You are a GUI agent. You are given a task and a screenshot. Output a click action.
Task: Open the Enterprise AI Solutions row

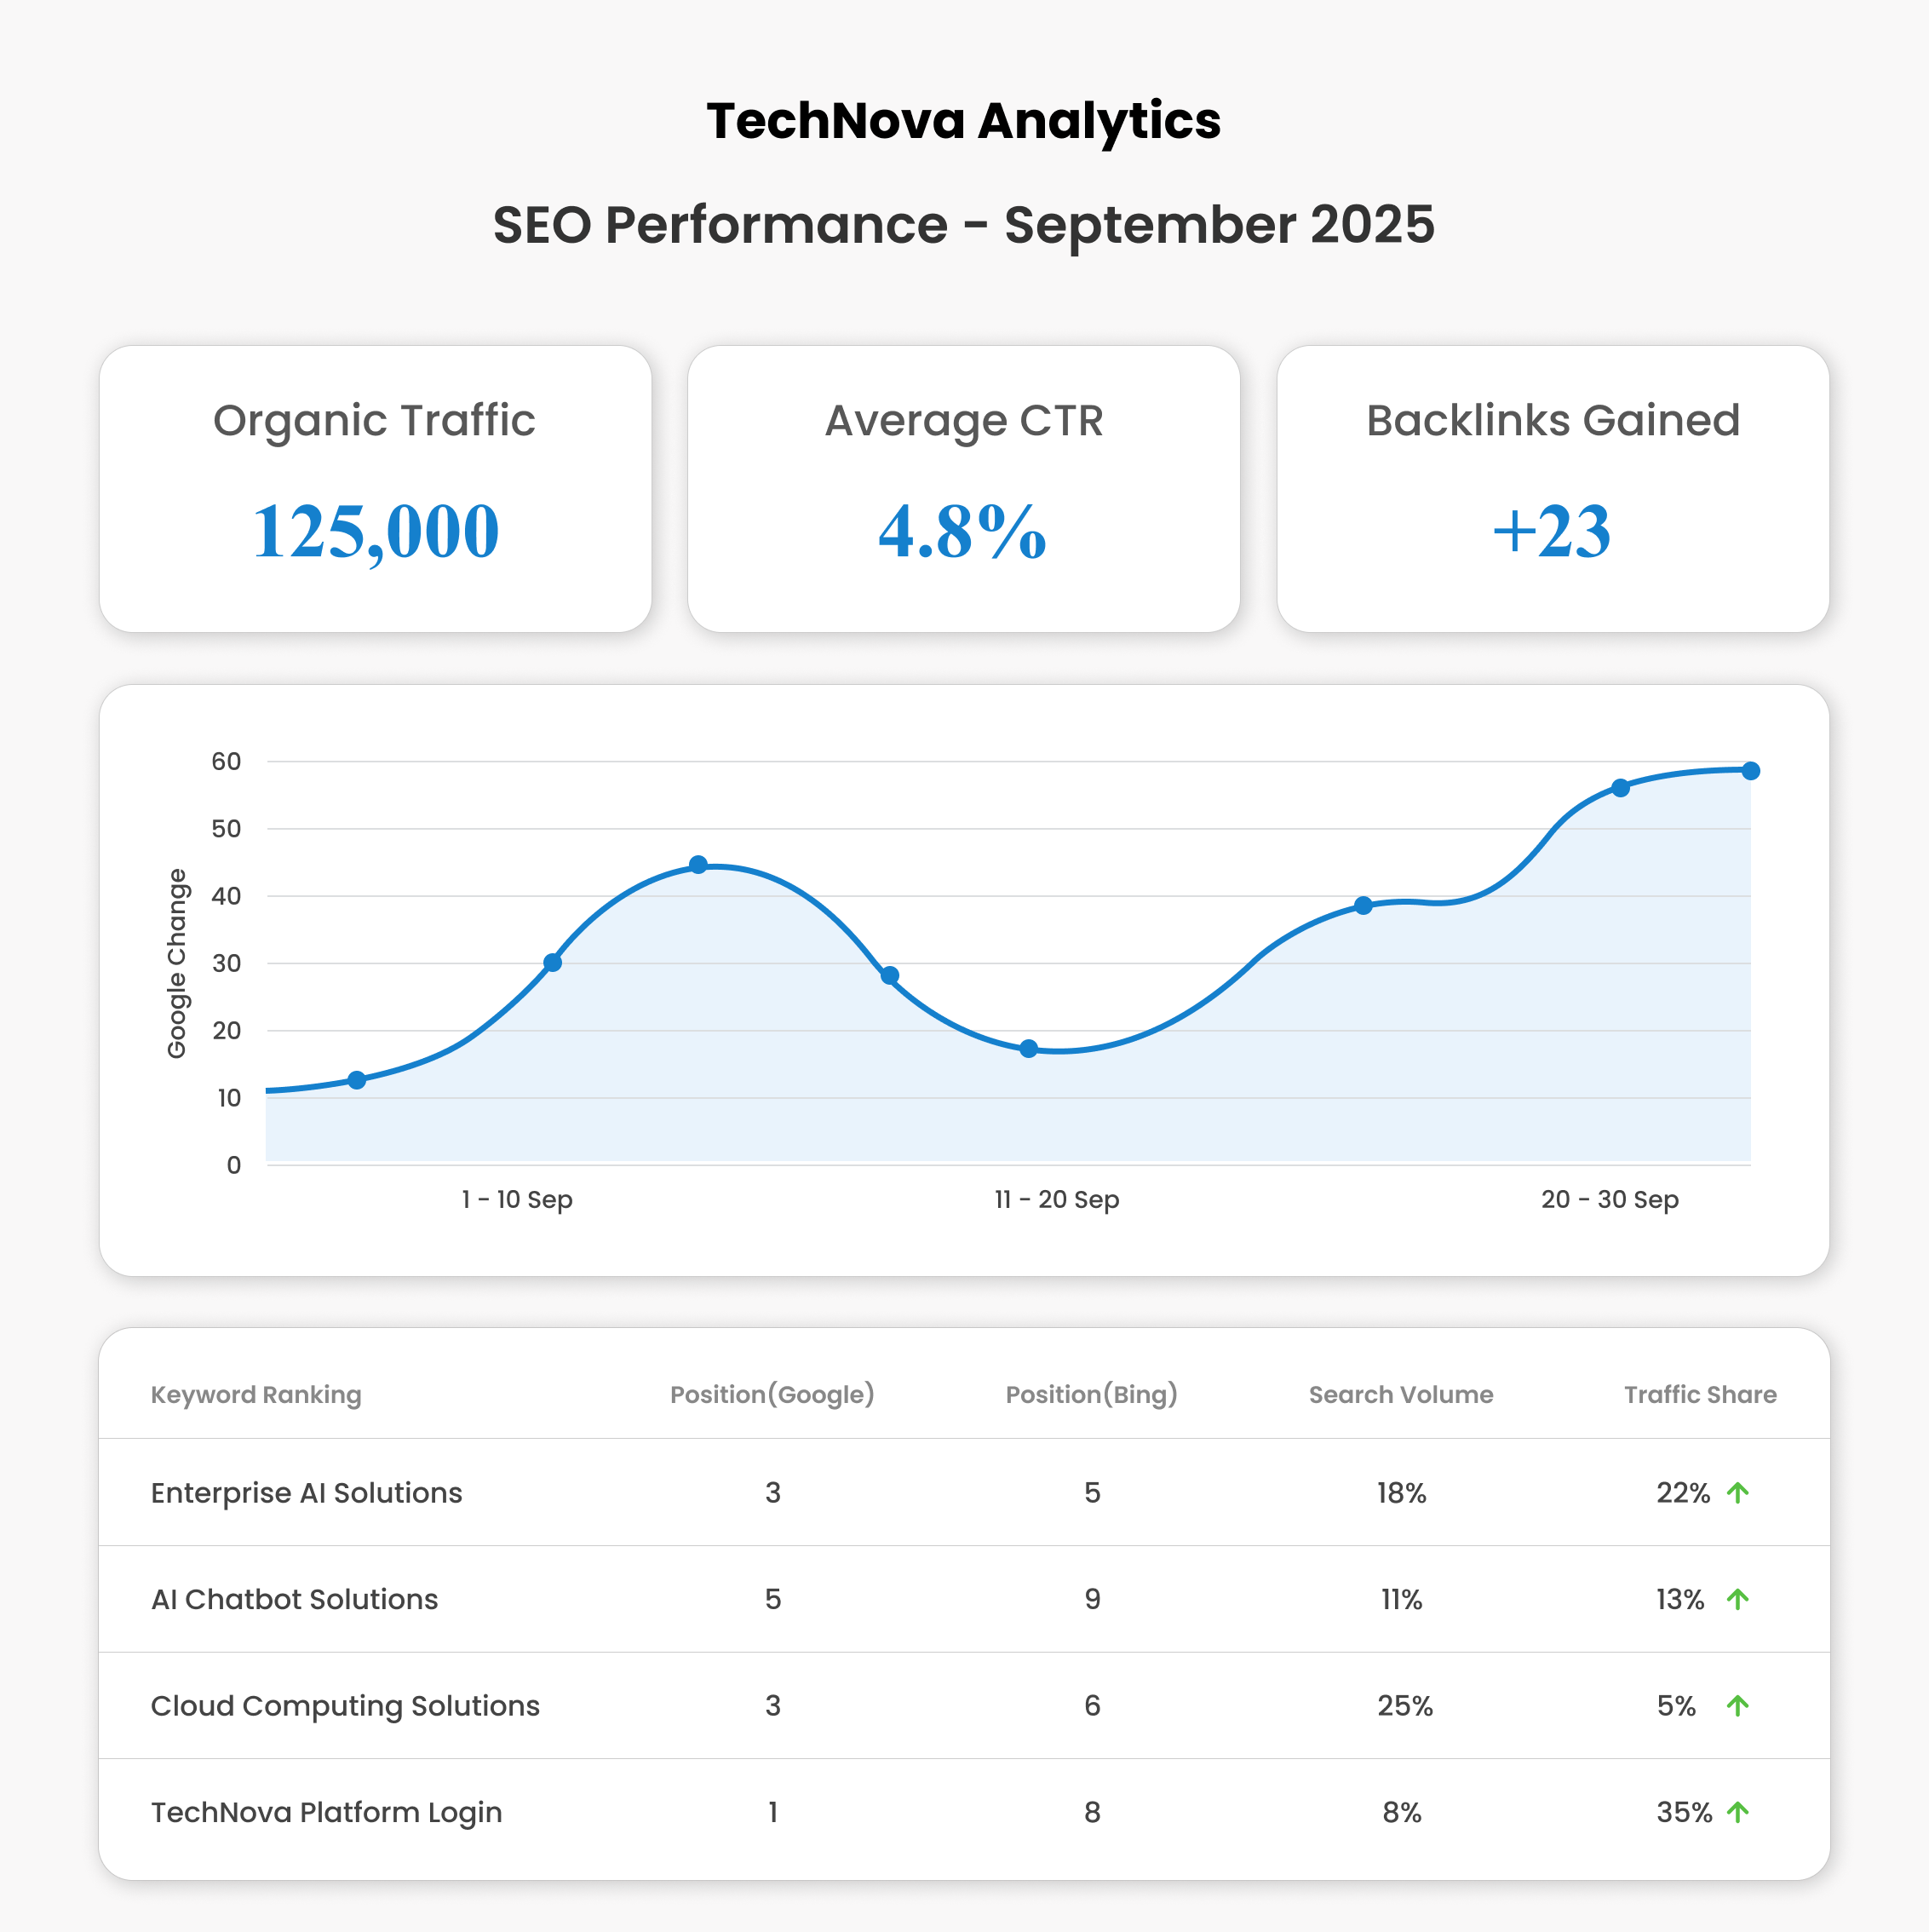[306, 1493]
